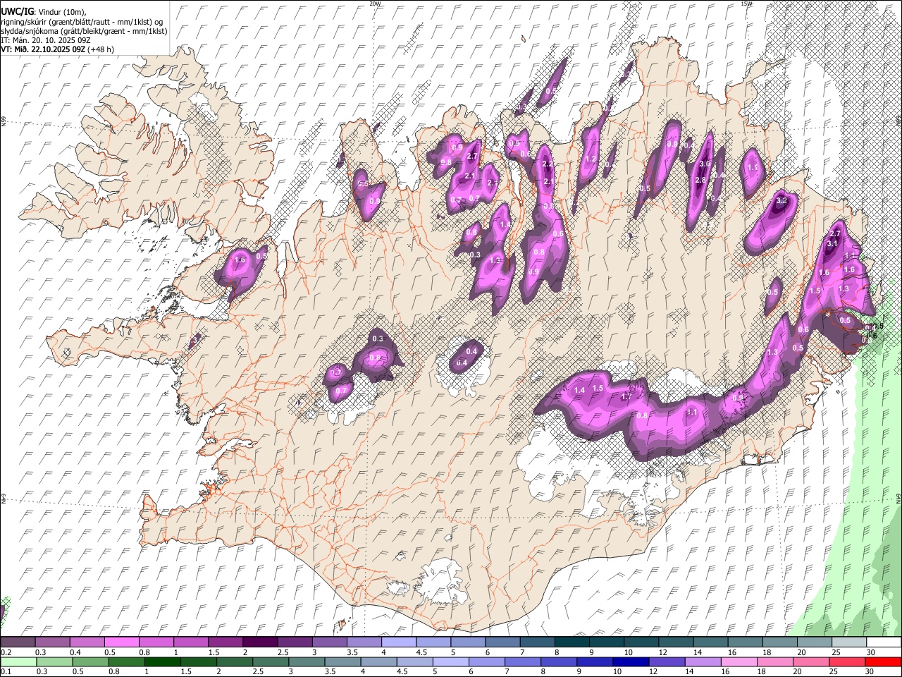Select the dark purple 2 swatch in the snow legend

[259, 642]
